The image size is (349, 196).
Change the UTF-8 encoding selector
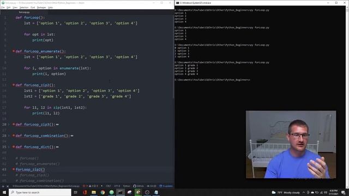pyautogui.click(x=117, y=186)
